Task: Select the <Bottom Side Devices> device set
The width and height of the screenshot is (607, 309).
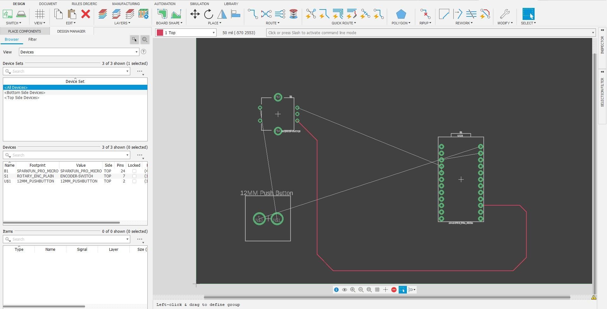Action: [25, 92]
